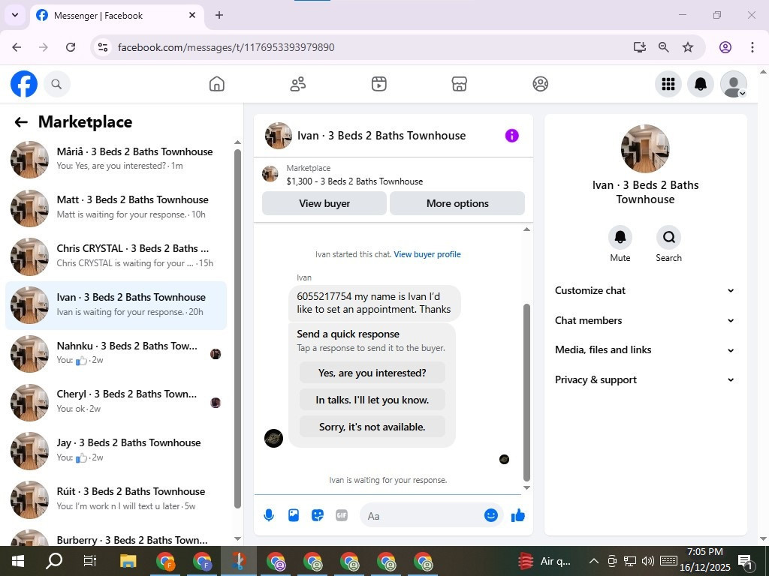Open the Facebook menu grid icon
This screenshot has width=769, height=576.
pyautogui.click(x=668, y=84)
